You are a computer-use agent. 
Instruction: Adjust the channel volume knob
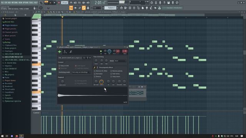point(109,51)
